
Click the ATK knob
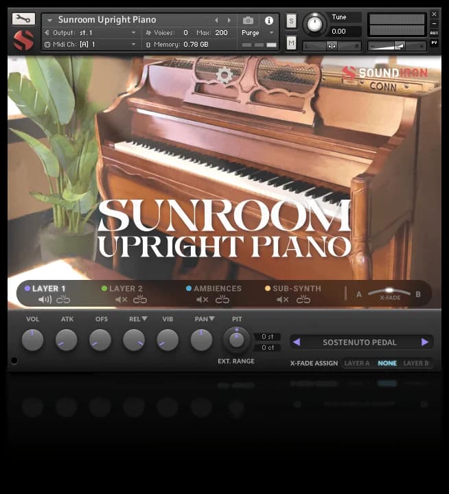(x=66, y=340)
